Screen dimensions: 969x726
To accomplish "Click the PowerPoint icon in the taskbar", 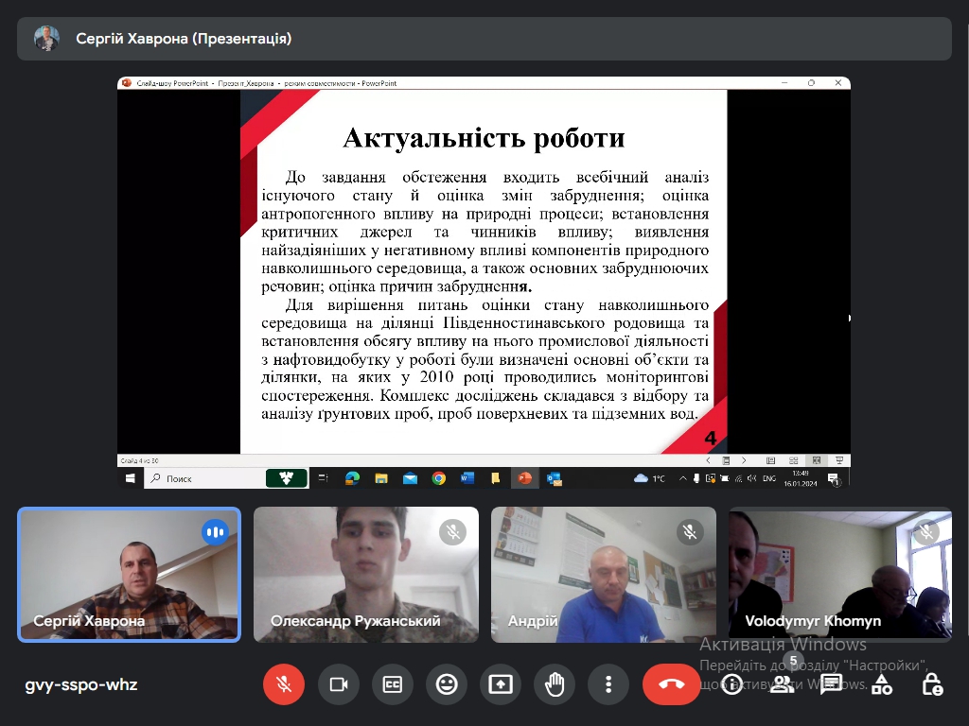I will pyautogui.click(x=524, y=478).
